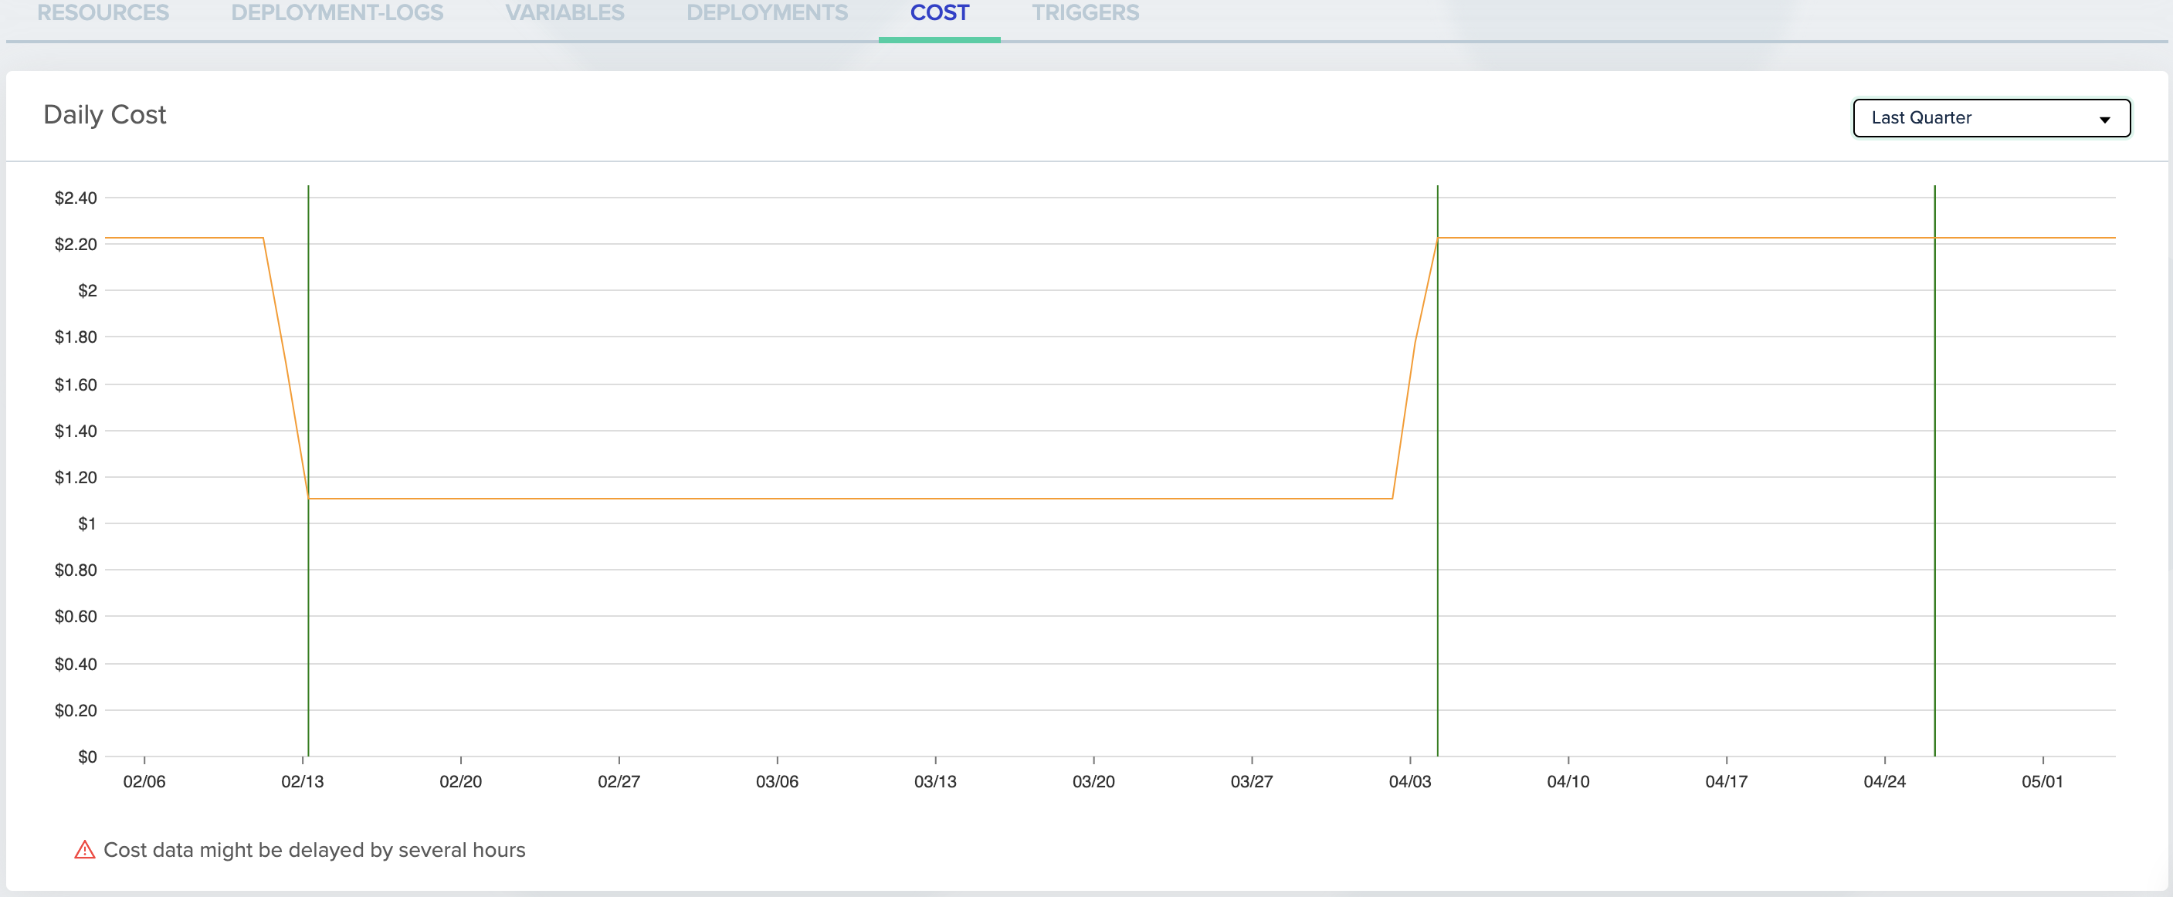The height and width of the screenshot is (897, 2173).
Task: Click the $1.80 y-axis label
Action: (76, 337)
